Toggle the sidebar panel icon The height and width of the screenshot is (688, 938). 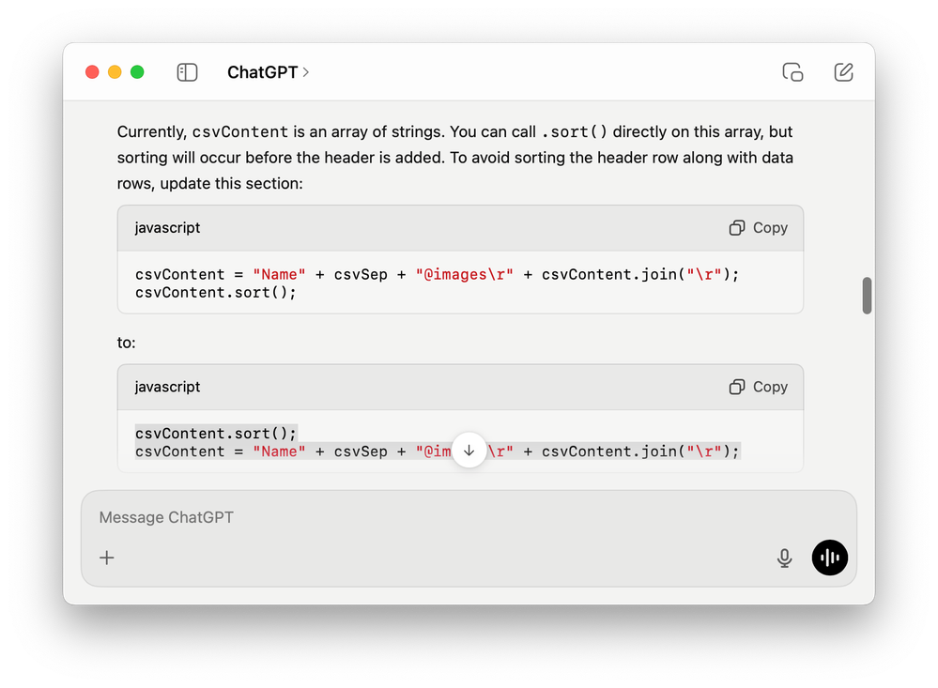(187, 72)
